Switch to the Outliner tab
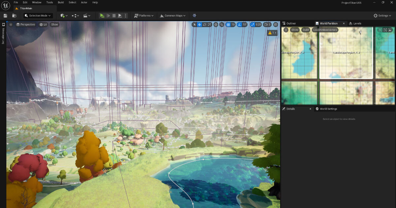The image size is (396, 208). pos(291,23)
